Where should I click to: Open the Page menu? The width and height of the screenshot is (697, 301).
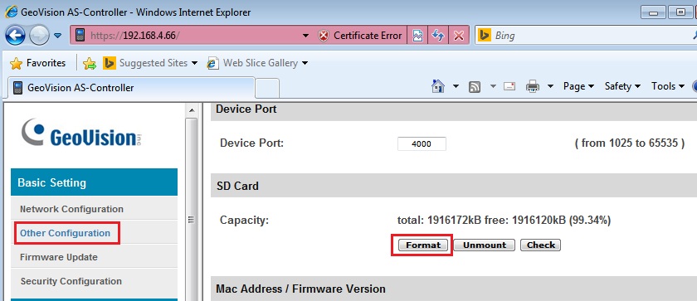coord(578,86)
